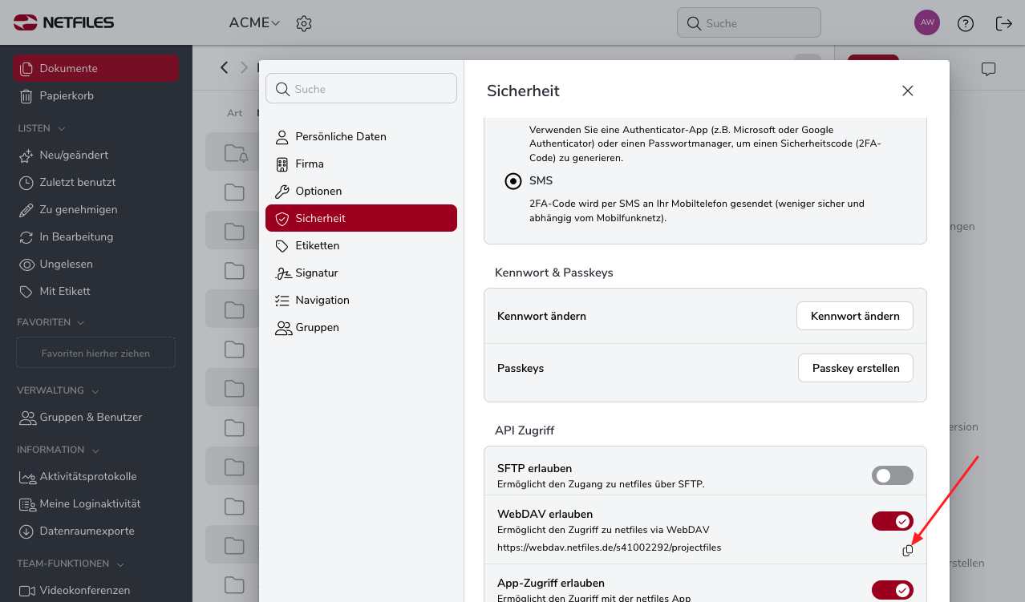Log out using the exit icon

1003,23
